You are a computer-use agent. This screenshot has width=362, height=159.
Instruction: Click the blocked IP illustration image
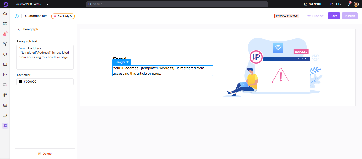tap(273, 68)
